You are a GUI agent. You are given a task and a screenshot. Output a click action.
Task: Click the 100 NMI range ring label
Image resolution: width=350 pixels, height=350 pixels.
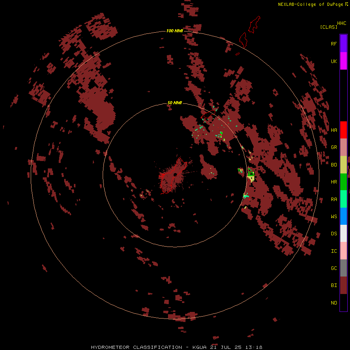(175, 31)
